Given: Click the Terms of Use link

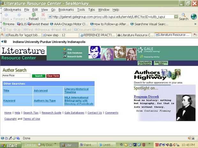Looking at the screenshot, I should pos(32,119).
